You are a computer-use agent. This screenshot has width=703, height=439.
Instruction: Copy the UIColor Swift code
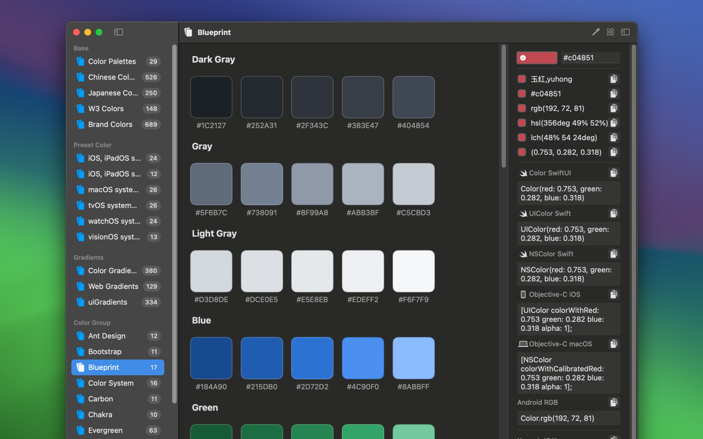614,213
